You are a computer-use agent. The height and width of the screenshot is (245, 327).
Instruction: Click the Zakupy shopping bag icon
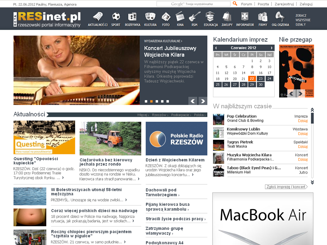[x=227, y=17]
